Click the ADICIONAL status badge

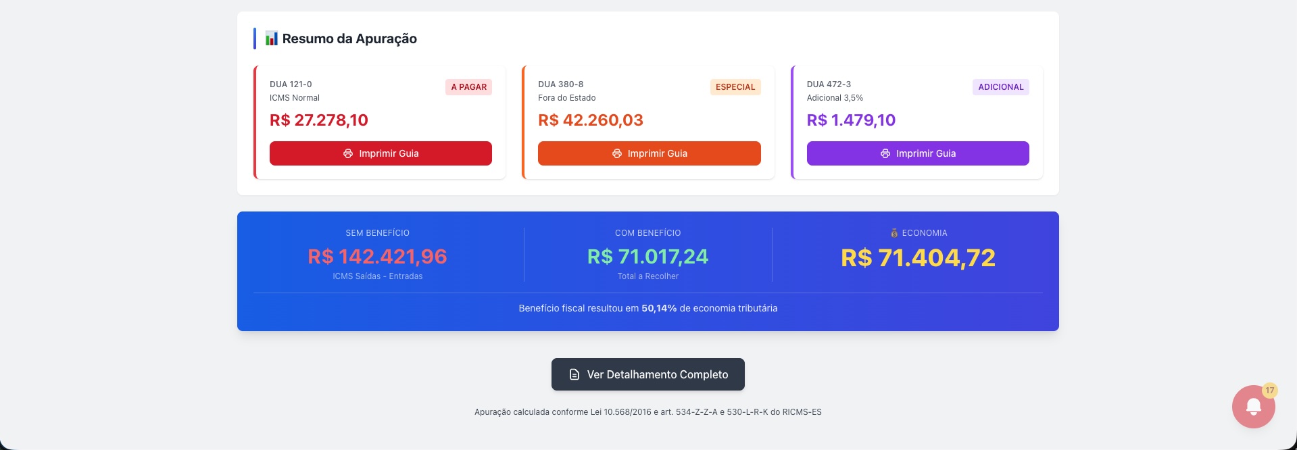pyautogui.click(x=1000, y=86)
